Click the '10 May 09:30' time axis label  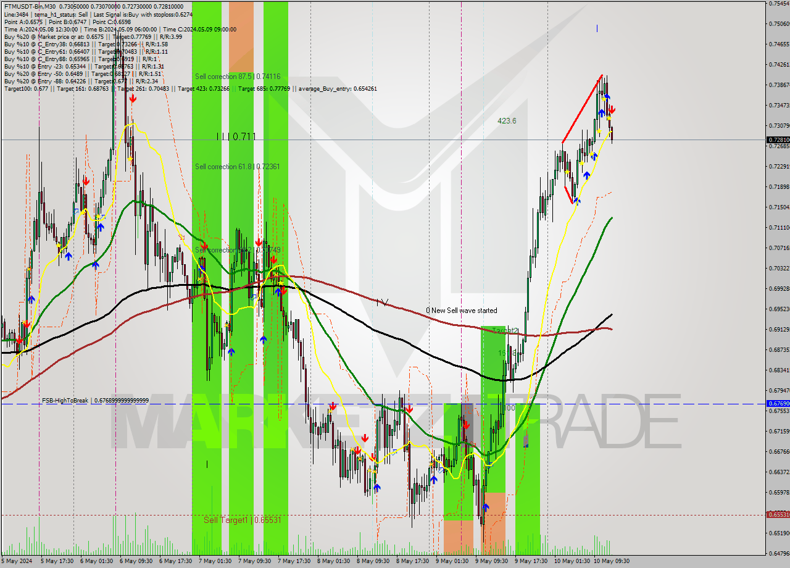click(612, 561)
